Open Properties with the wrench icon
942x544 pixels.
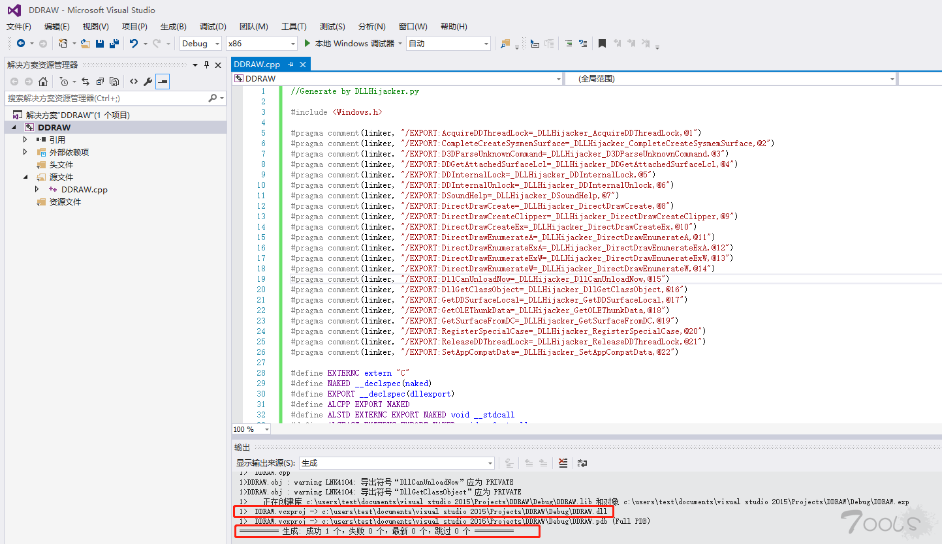pyautogui.click(x=148, y=82)
